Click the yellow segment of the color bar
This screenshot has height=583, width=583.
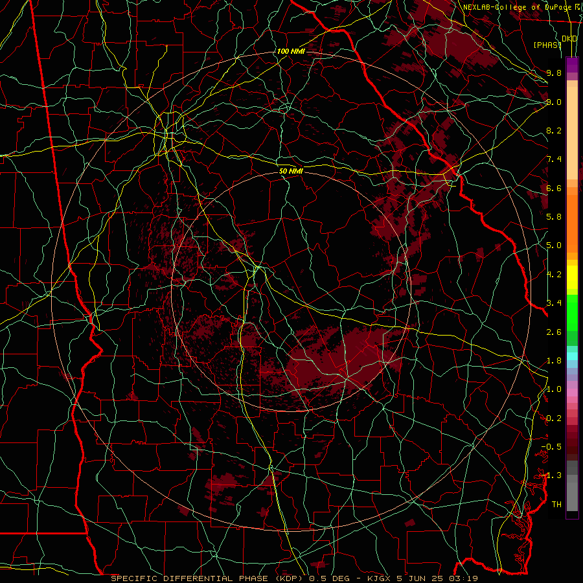pyautogui.click(x=572, y=277)
